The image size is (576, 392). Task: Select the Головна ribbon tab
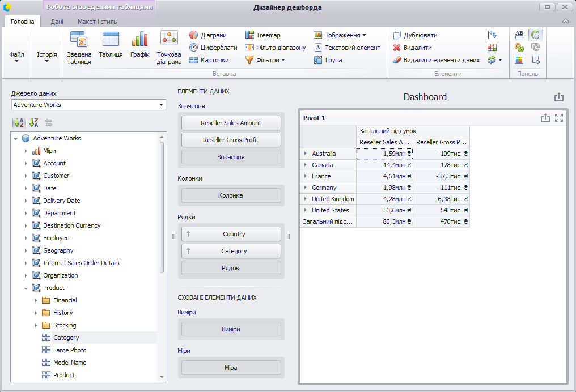point(23,22)
